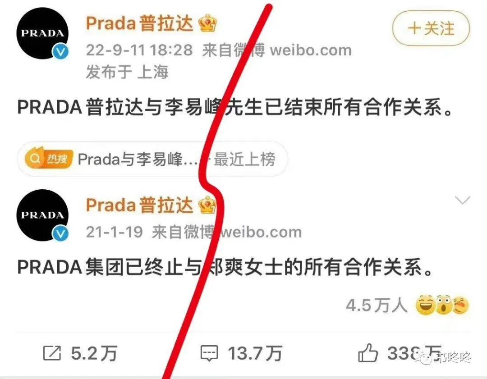Open comments icon showing 13.7万
The height and width of the screenshot is (379, 487).
209,353
